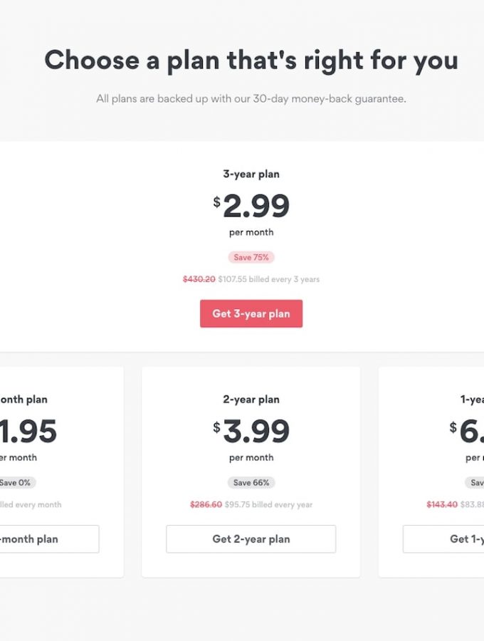Screen dimensions: 484x641
Task: Click the crossed-out $430.20 price
Action: pyautogui.click(x=199, y=279)
